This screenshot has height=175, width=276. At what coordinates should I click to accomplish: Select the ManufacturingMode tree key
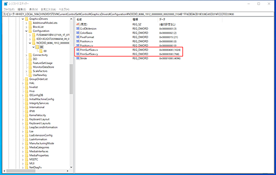[41, 143]
